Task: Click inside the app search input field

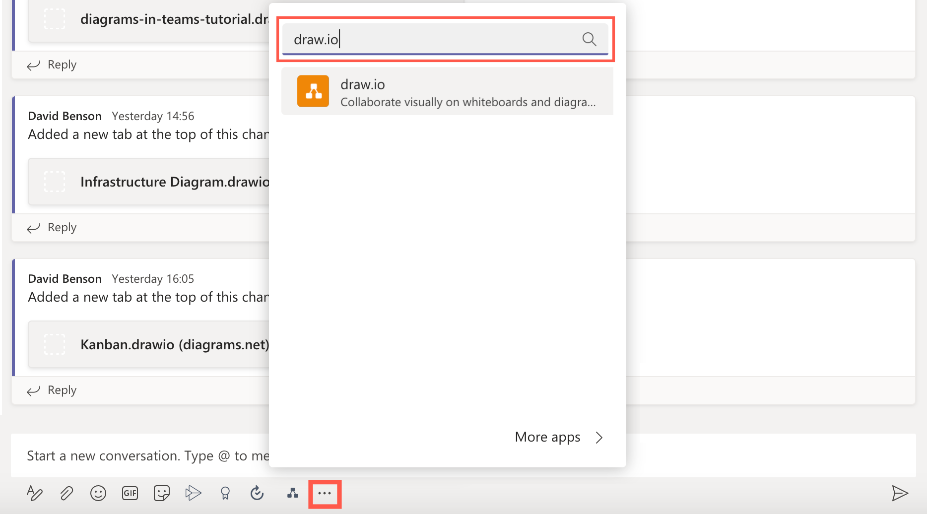Action: point(437,39)
